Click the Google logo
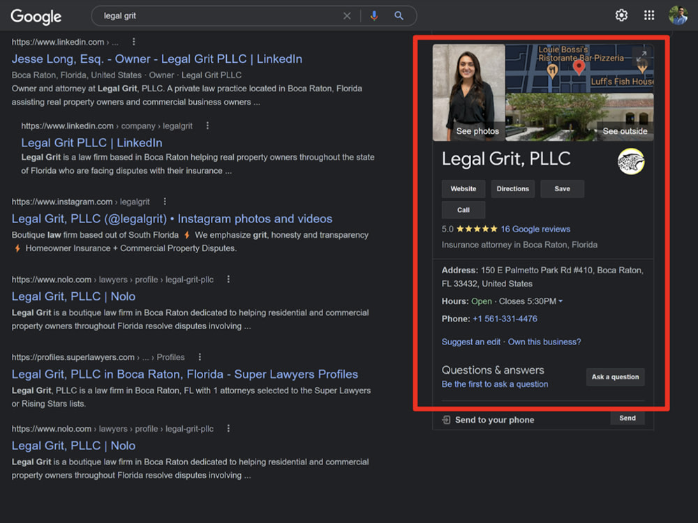 click(x=36, y=17)
